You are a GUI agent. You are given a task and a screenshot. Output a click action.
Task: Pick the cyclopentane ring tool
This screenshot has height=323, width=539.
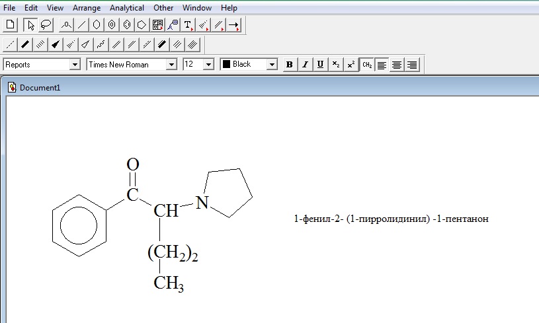point(142,25)
